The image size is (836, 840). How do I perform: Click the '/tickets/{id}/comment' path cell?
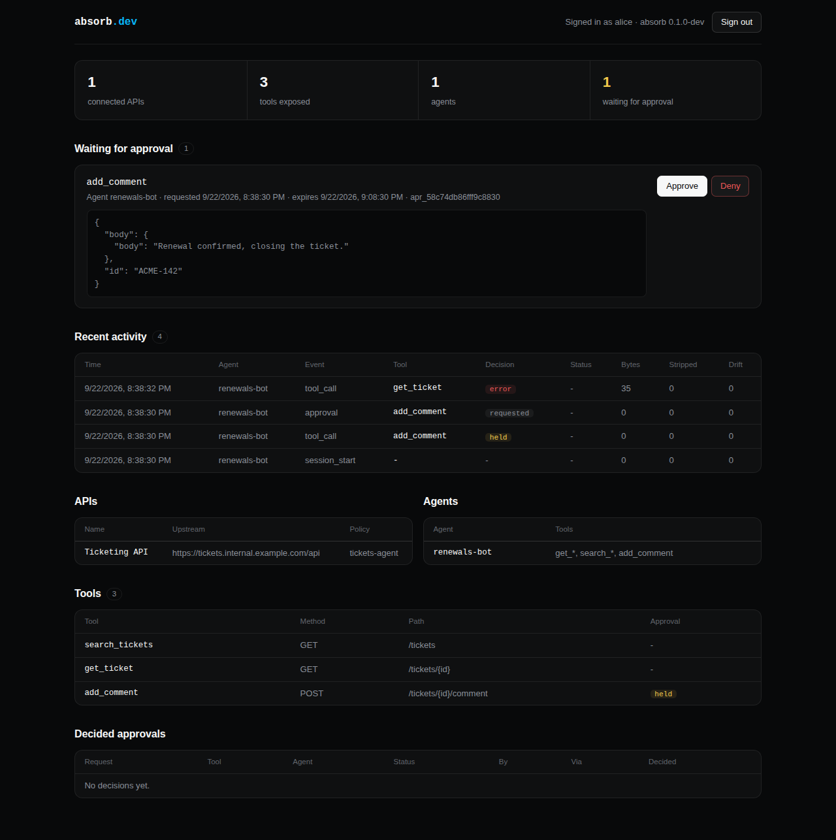point(448,694)
